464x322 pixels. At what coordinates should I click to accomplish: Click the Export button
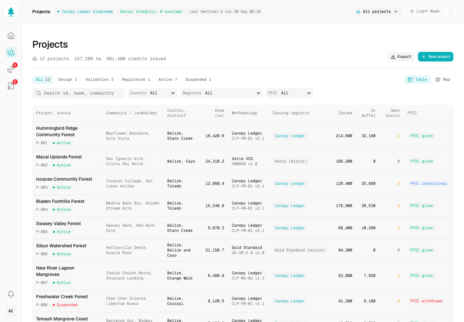[401, 57]
